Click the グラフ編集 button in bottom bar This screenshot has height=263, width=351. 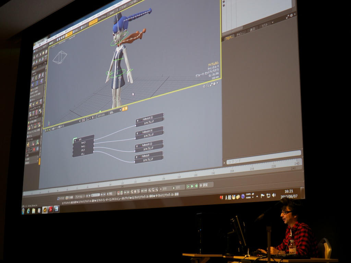pyautogui.click(x=70, y=197)
